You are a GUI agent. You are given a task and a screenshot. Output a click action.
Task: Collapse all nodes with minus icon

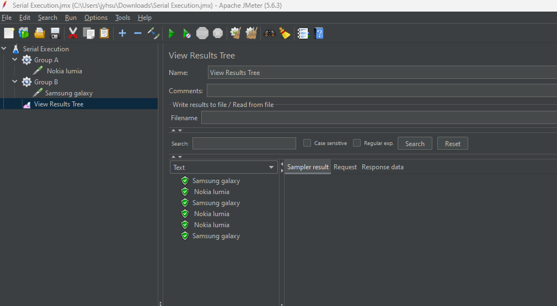[138, 34]
